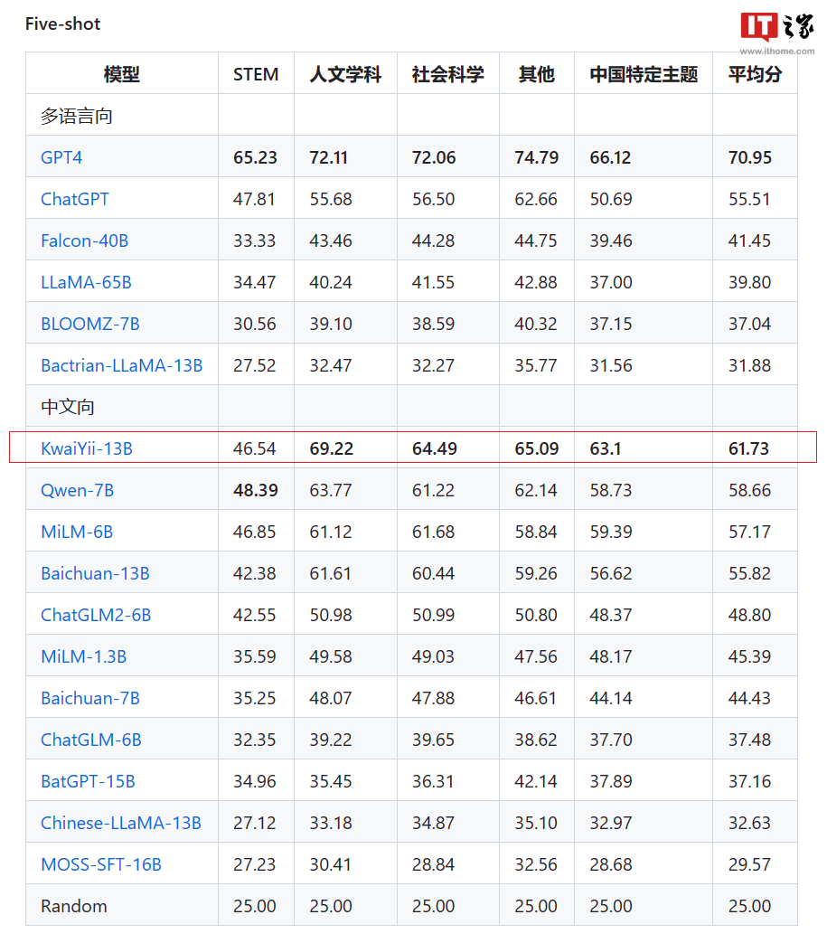
Task: Open the ChatGPT model link
Action: [x=74, y=199]
